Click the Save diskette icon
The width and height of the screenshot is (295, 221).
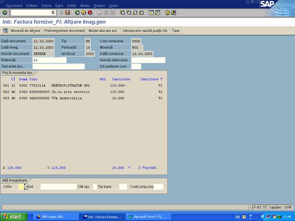pyautogui.click(x=68, y=13)
